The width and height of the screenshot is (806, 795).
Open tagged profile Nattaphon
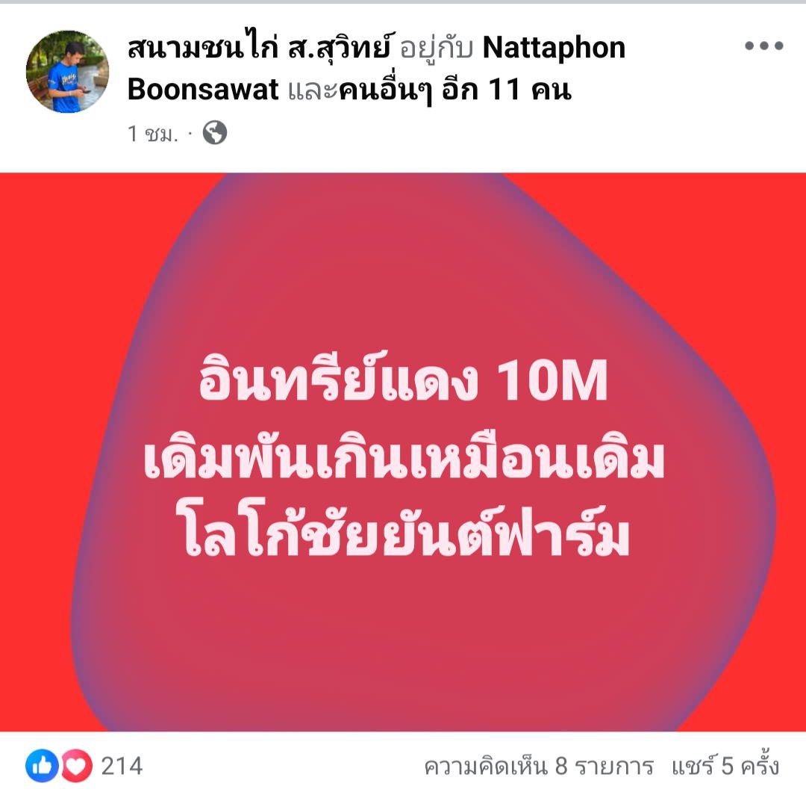pos(554,48)
